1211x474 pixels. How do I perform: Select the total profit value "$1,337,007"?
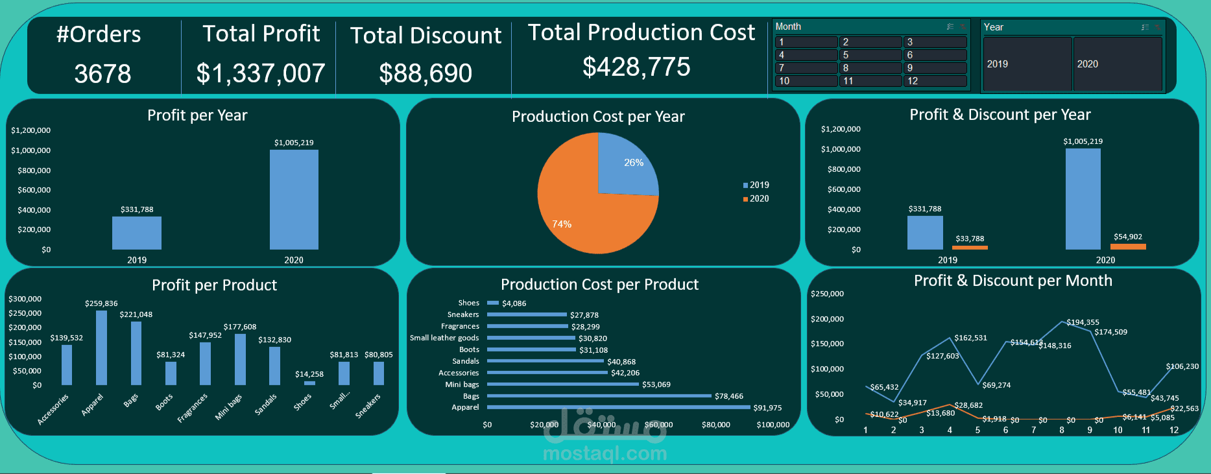(x=261, y=73)
